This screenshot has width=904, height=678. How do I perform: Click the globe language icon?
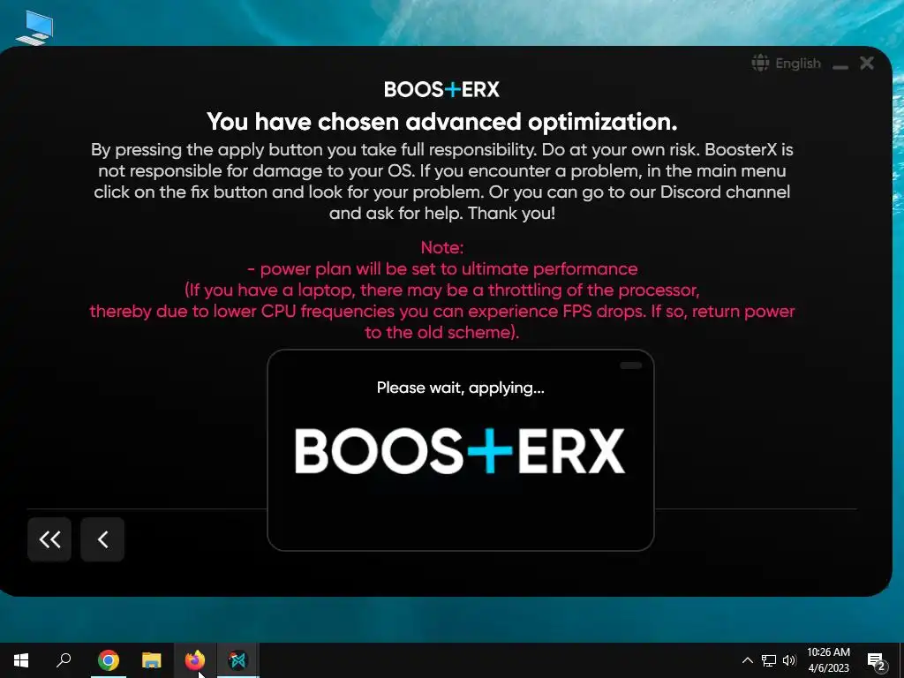[x=760, y=63]
